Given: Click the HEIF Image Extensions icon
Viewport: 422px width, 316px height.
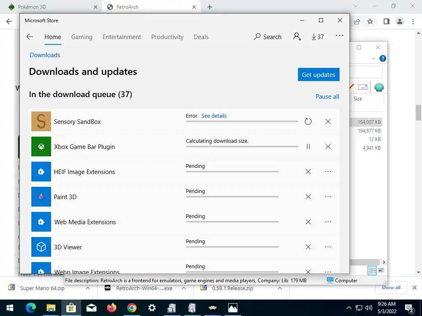Looking at the screenshot, I should pos(41,172).
